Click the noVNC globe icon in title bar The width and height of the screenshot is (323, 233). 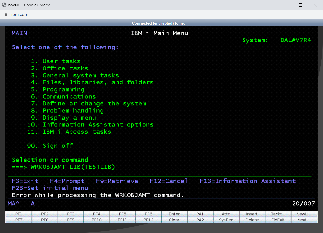coord(4,5)
